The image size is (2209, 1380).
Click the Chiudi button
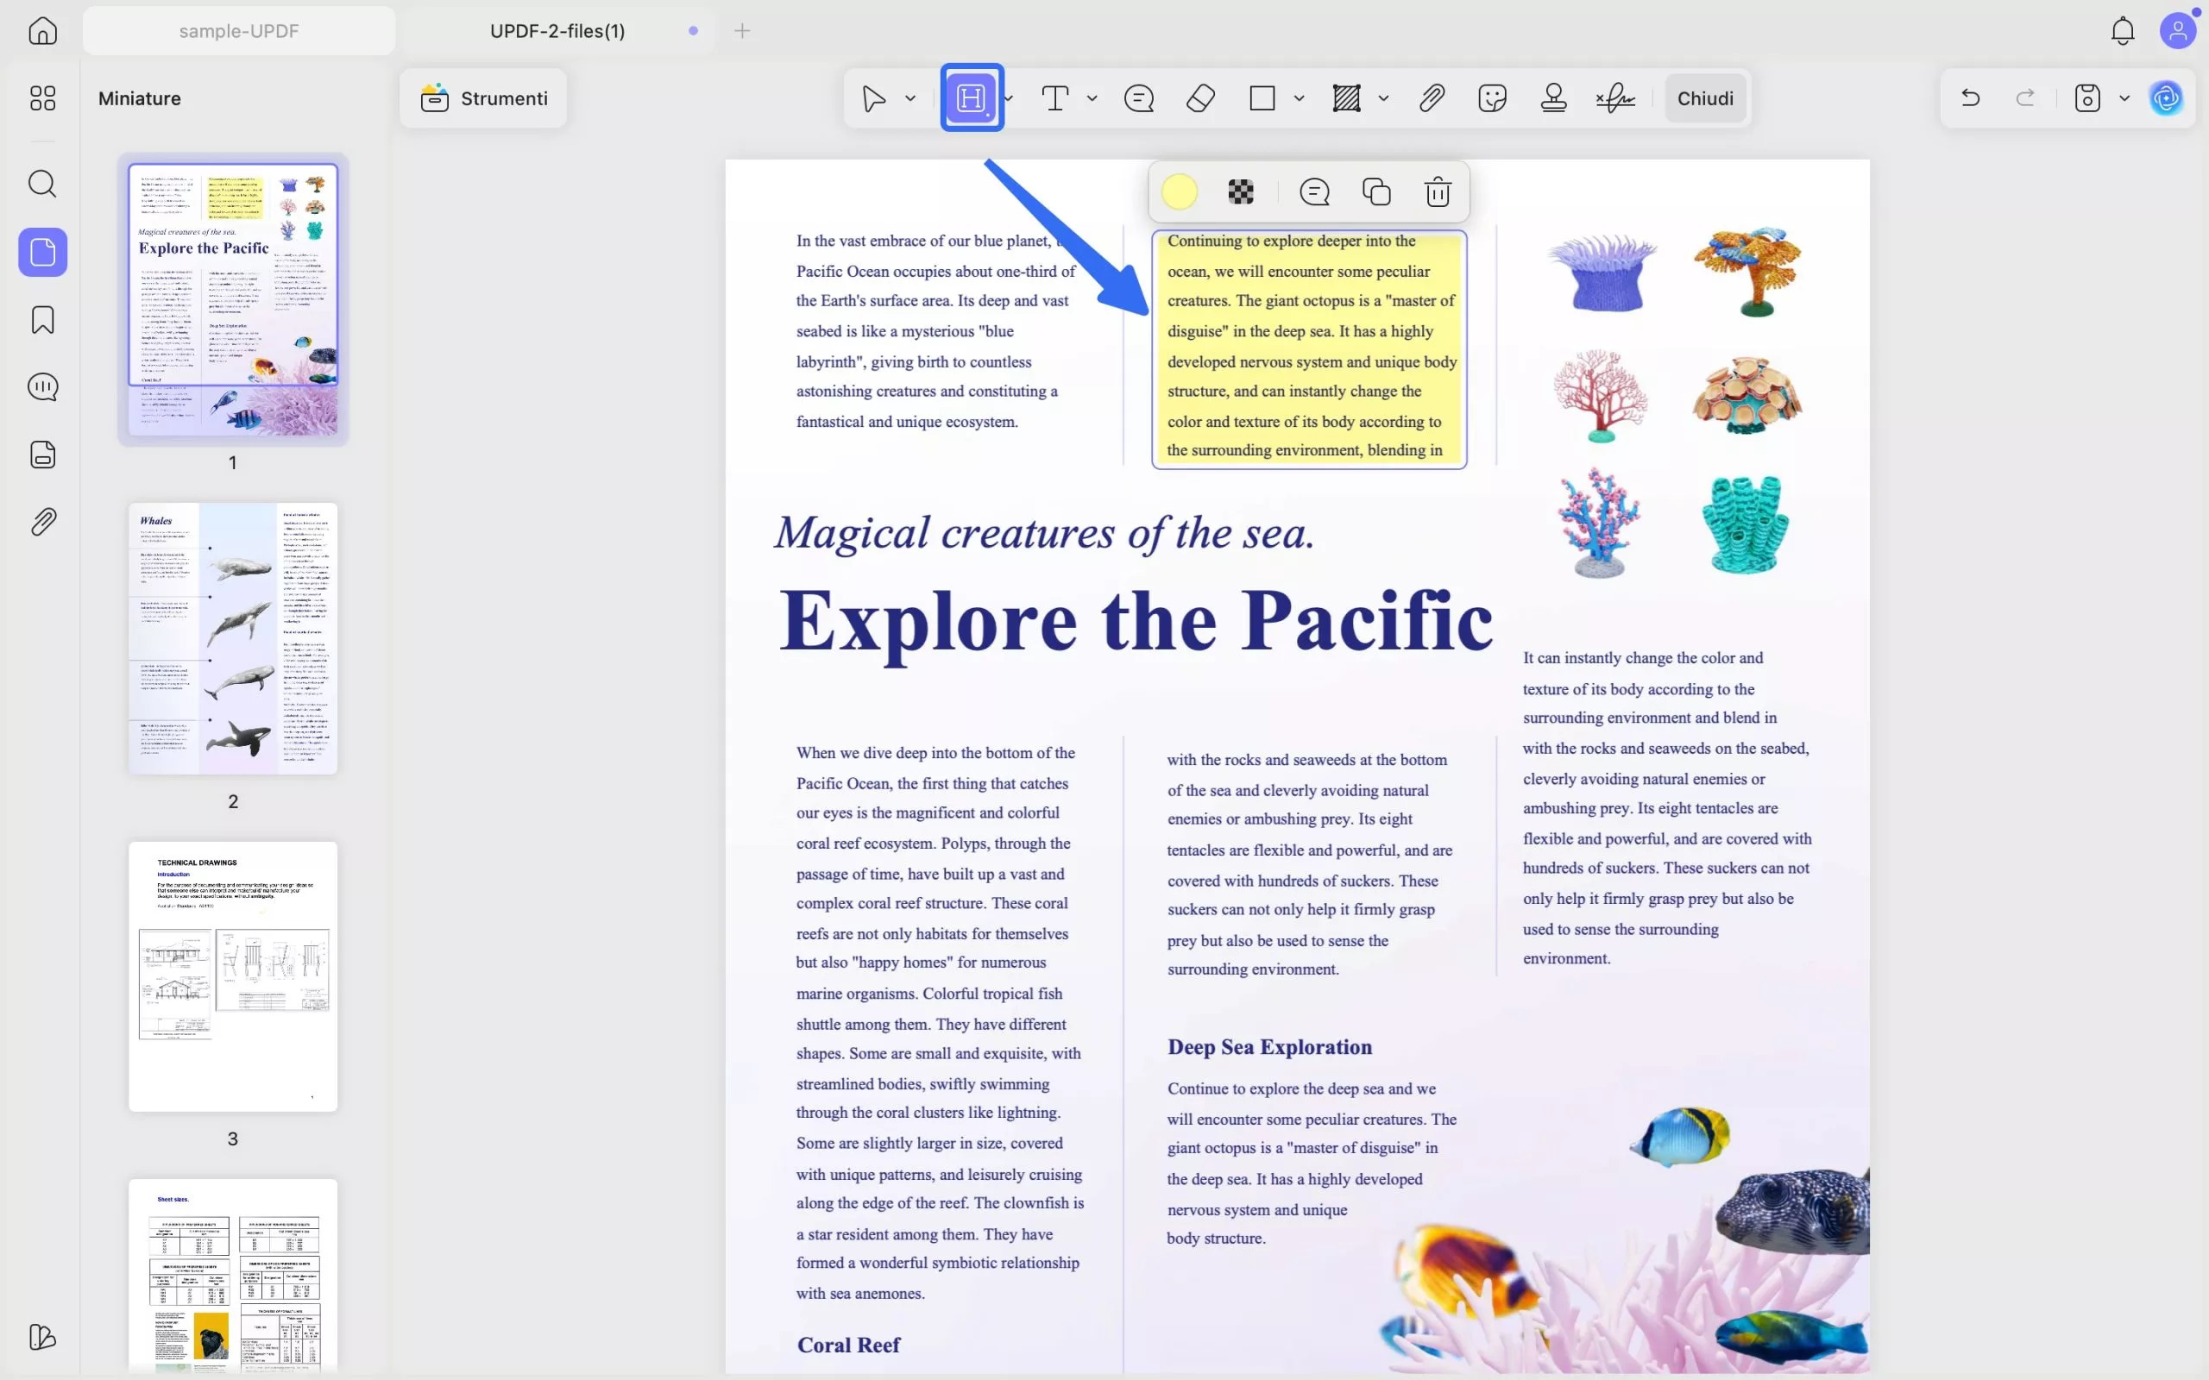[x=1704, y=97]
